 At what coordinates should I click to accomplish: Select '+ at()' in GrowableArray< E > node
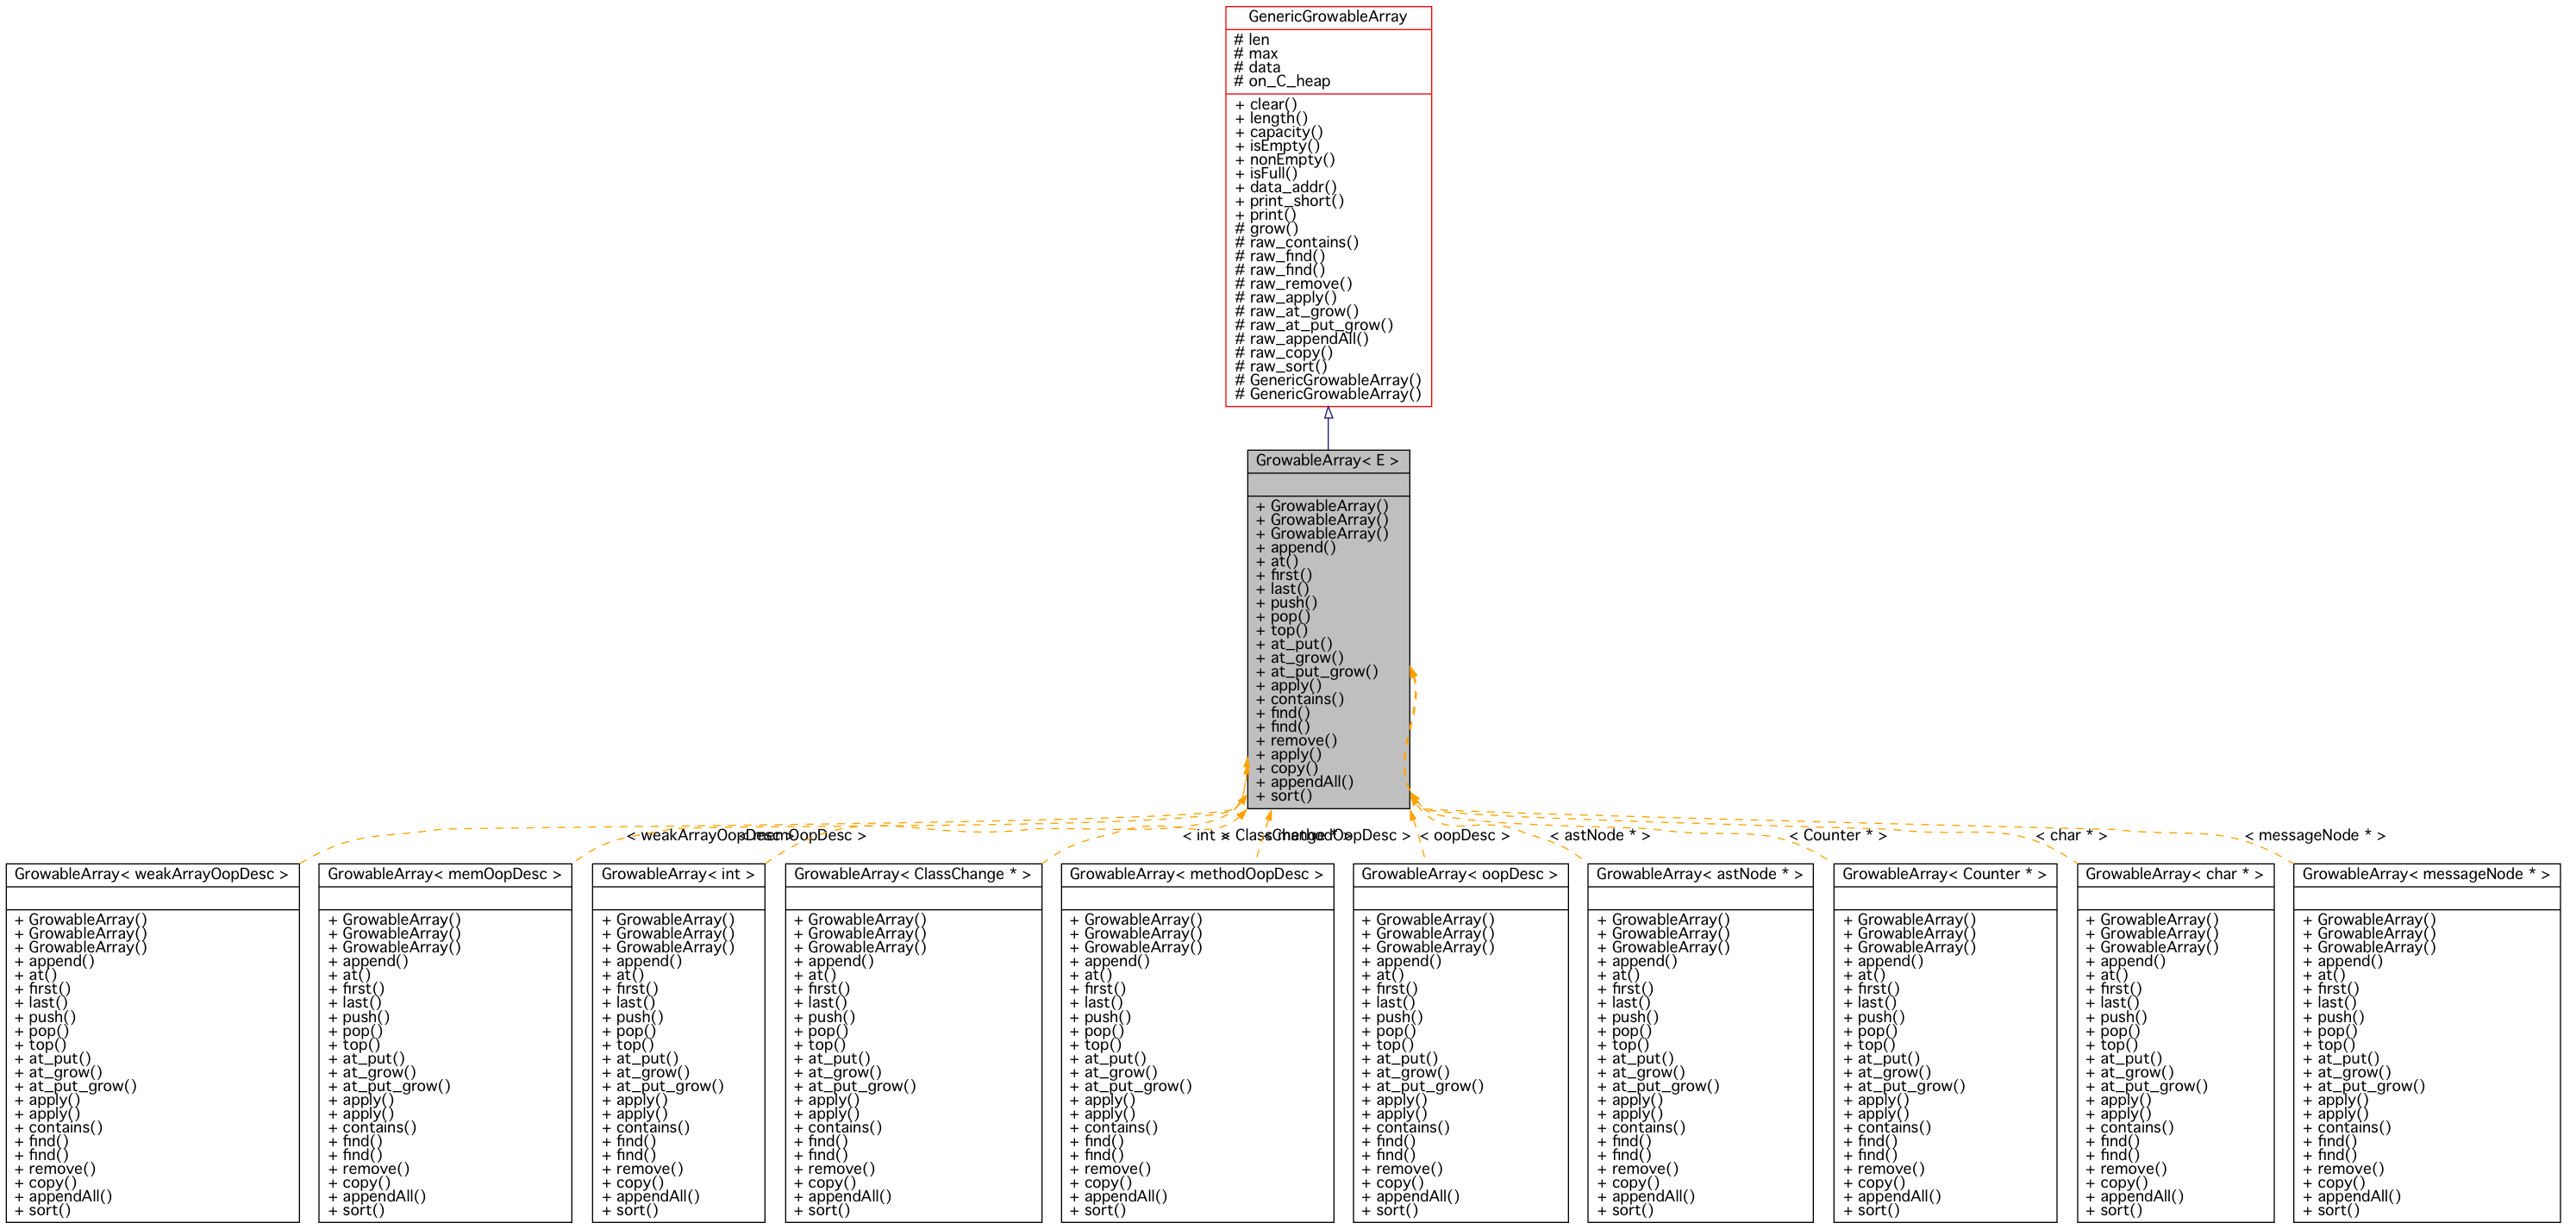click(x=1277, y=562)
